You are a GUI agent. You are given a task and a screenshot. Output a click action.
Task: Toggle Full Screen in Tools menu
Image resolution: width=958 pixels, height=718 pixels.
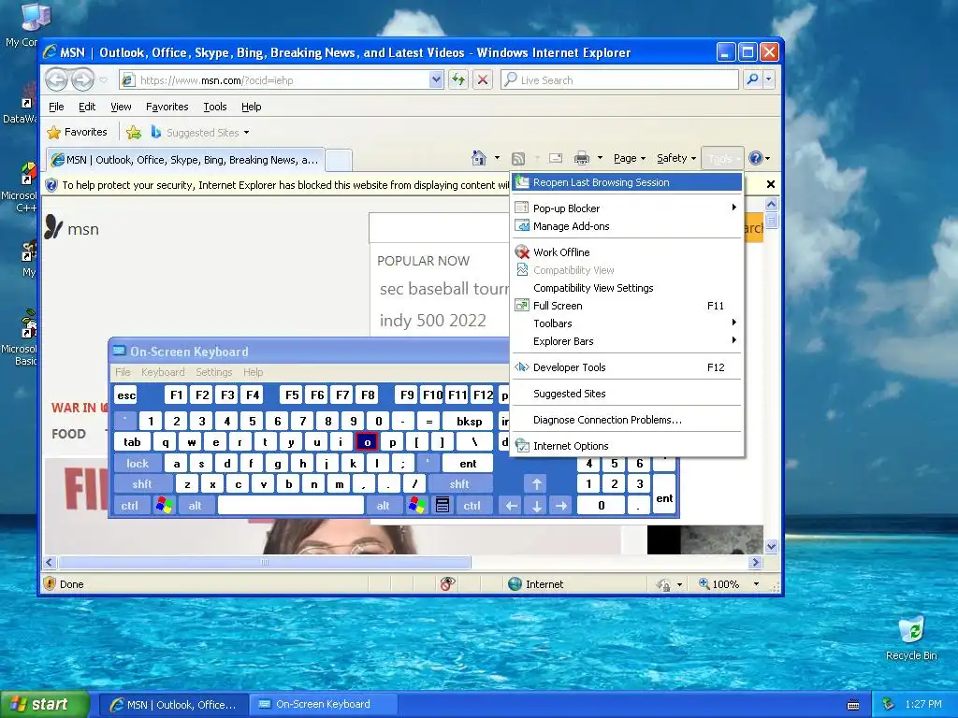[627, 306]
